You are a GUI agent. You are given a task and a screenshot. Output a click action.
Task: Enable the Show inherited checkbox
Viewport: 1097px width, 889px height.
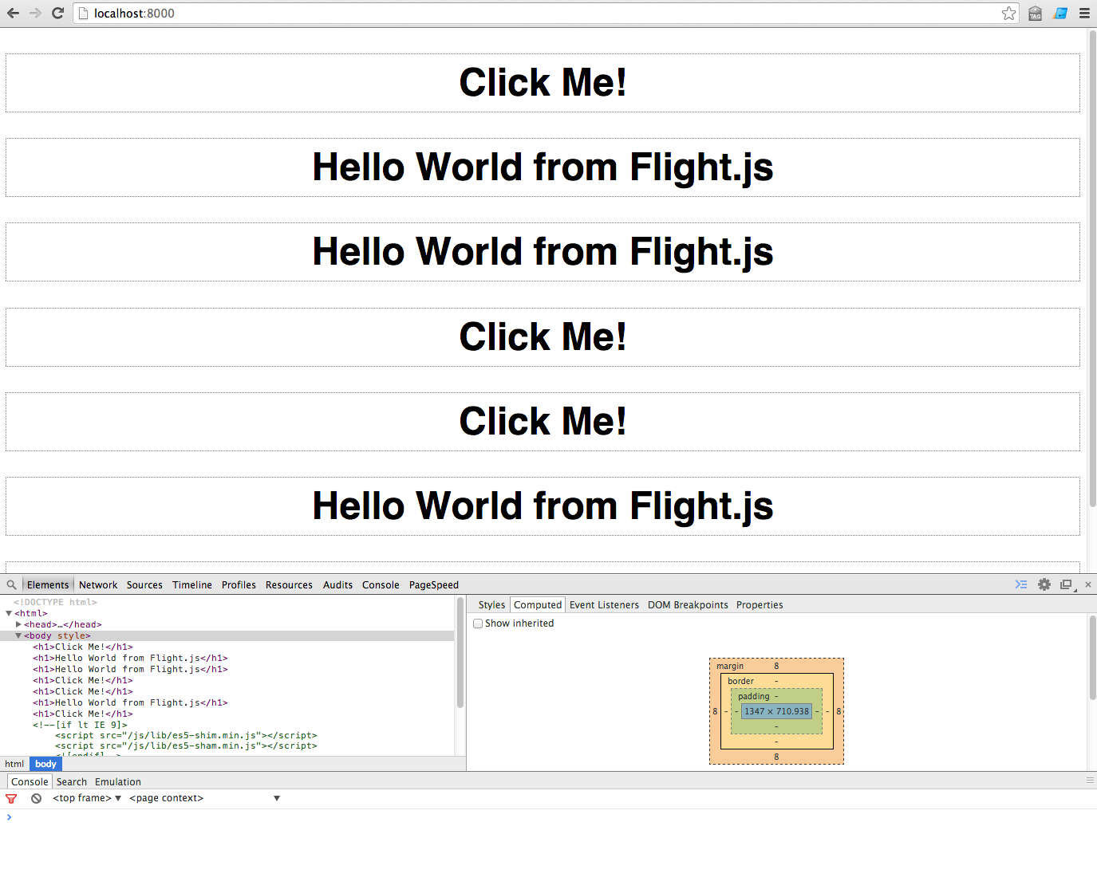pos(478,623)
